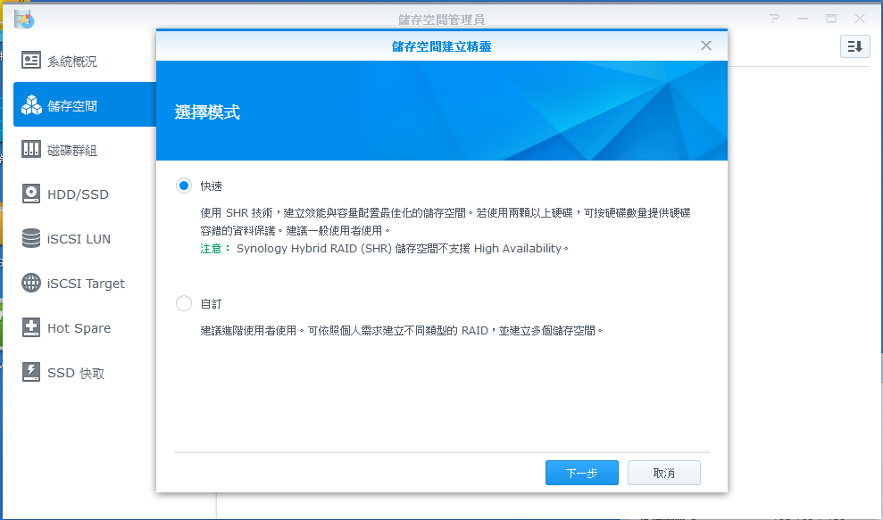The height and width of the screenshot is (520, 883).
Task: Click the 自訂 option label text
Action: click(x=212, y=304)
